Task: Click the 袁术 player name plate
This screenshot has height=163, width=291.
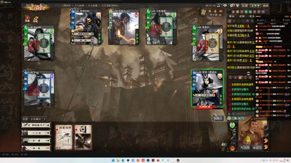Action: [238, 118]
